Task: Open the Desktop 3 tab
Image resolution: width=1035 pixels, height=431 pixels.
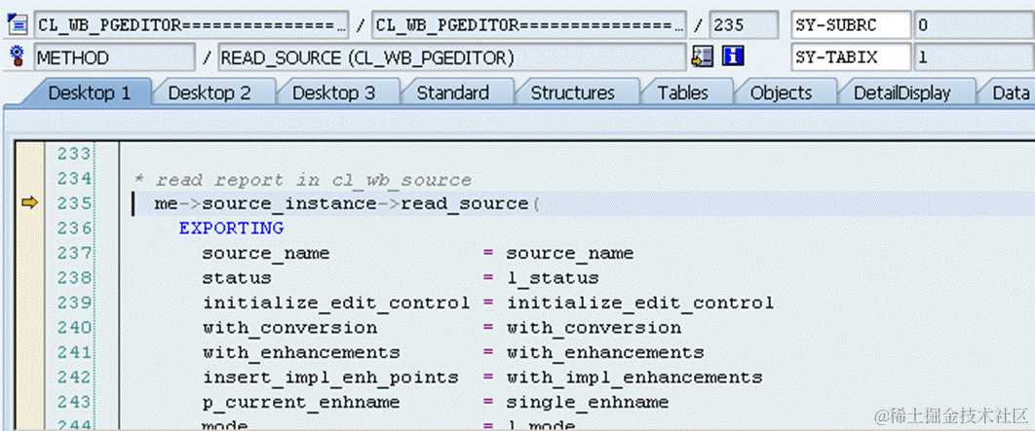Action: click(x=334, y=93)
